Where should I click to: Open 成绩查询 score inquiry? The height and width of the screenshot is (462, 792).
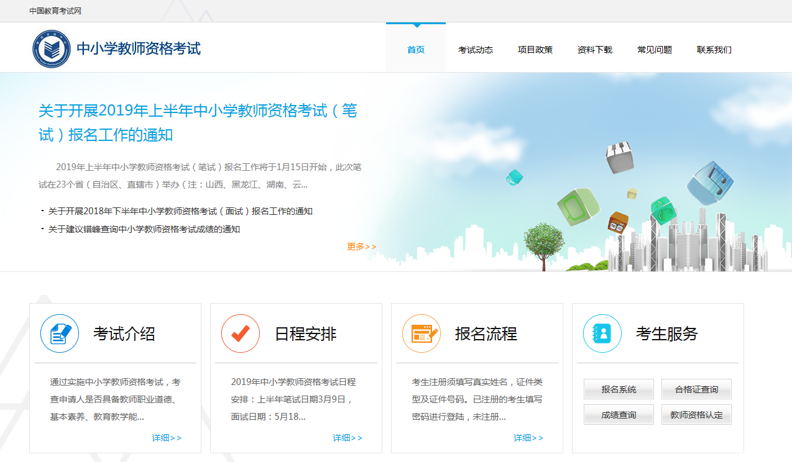[619, 414]
